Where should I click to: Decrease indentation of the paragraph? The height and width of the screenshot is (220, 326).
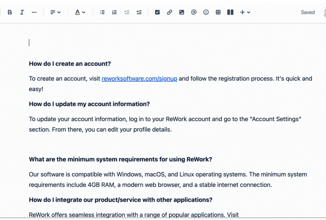pyautogui.click(x=127, y=12)
